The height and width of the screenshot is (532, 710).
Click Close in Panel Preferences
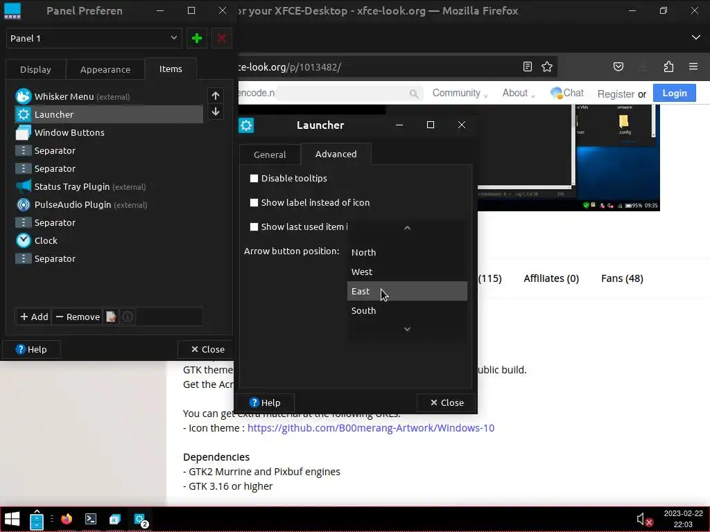click(207, 349)
